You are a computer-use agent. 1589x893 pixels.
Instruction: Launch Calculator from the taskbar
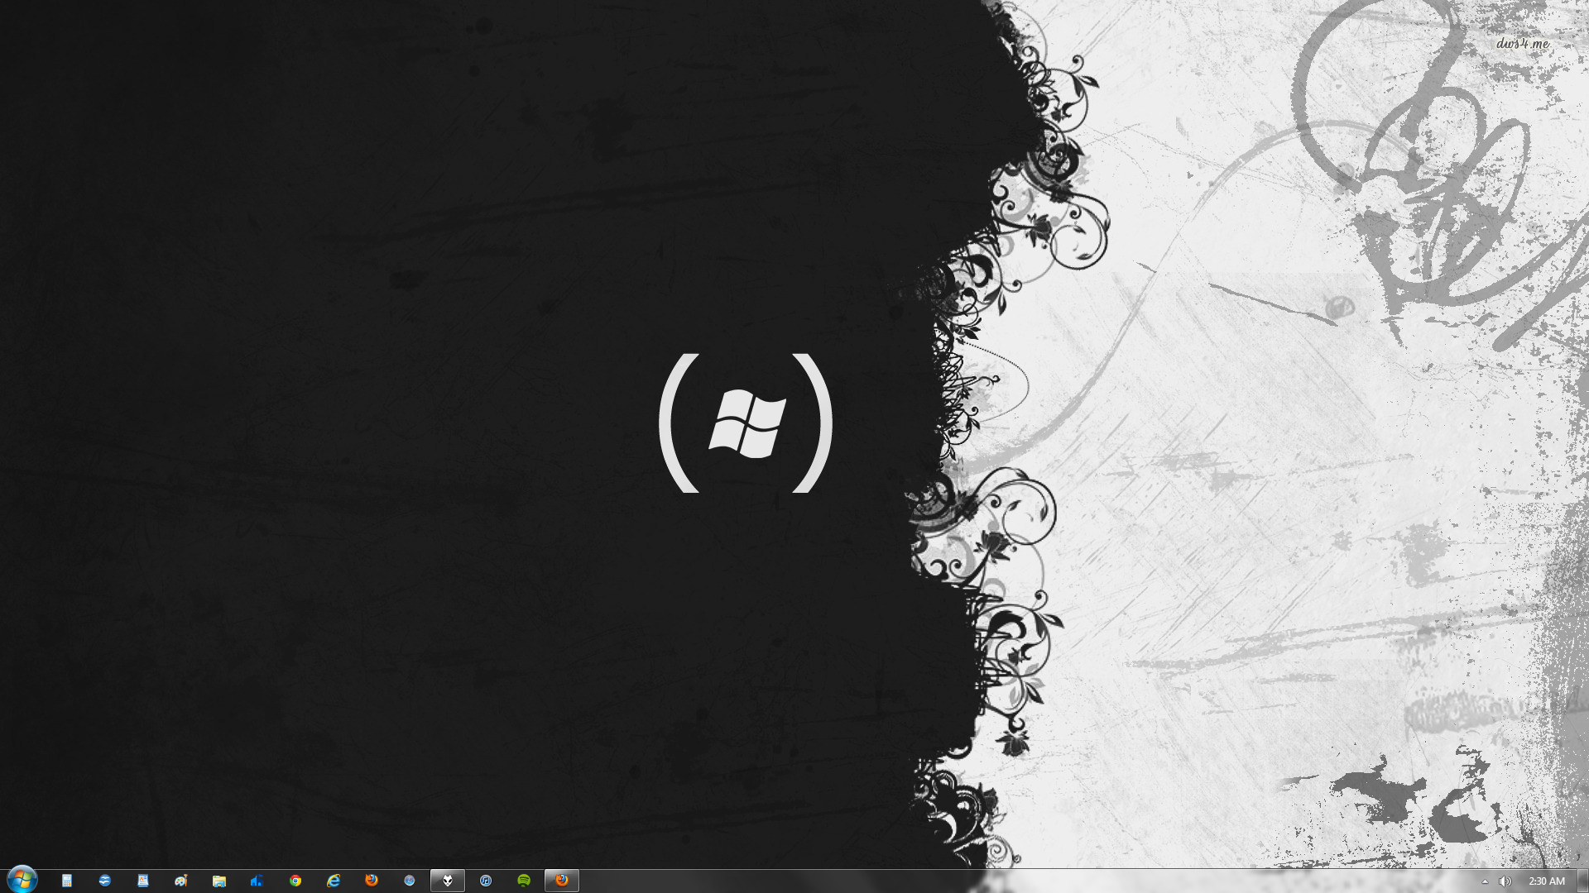tap(67, 881)
